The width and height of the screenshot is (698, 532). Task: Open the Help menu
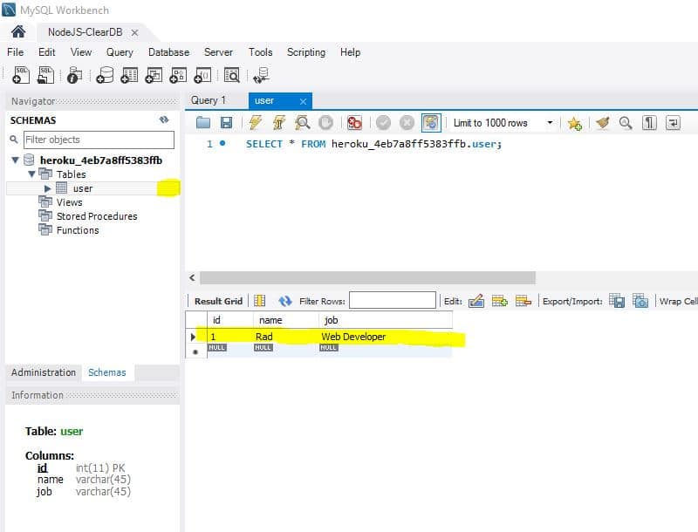351,52
